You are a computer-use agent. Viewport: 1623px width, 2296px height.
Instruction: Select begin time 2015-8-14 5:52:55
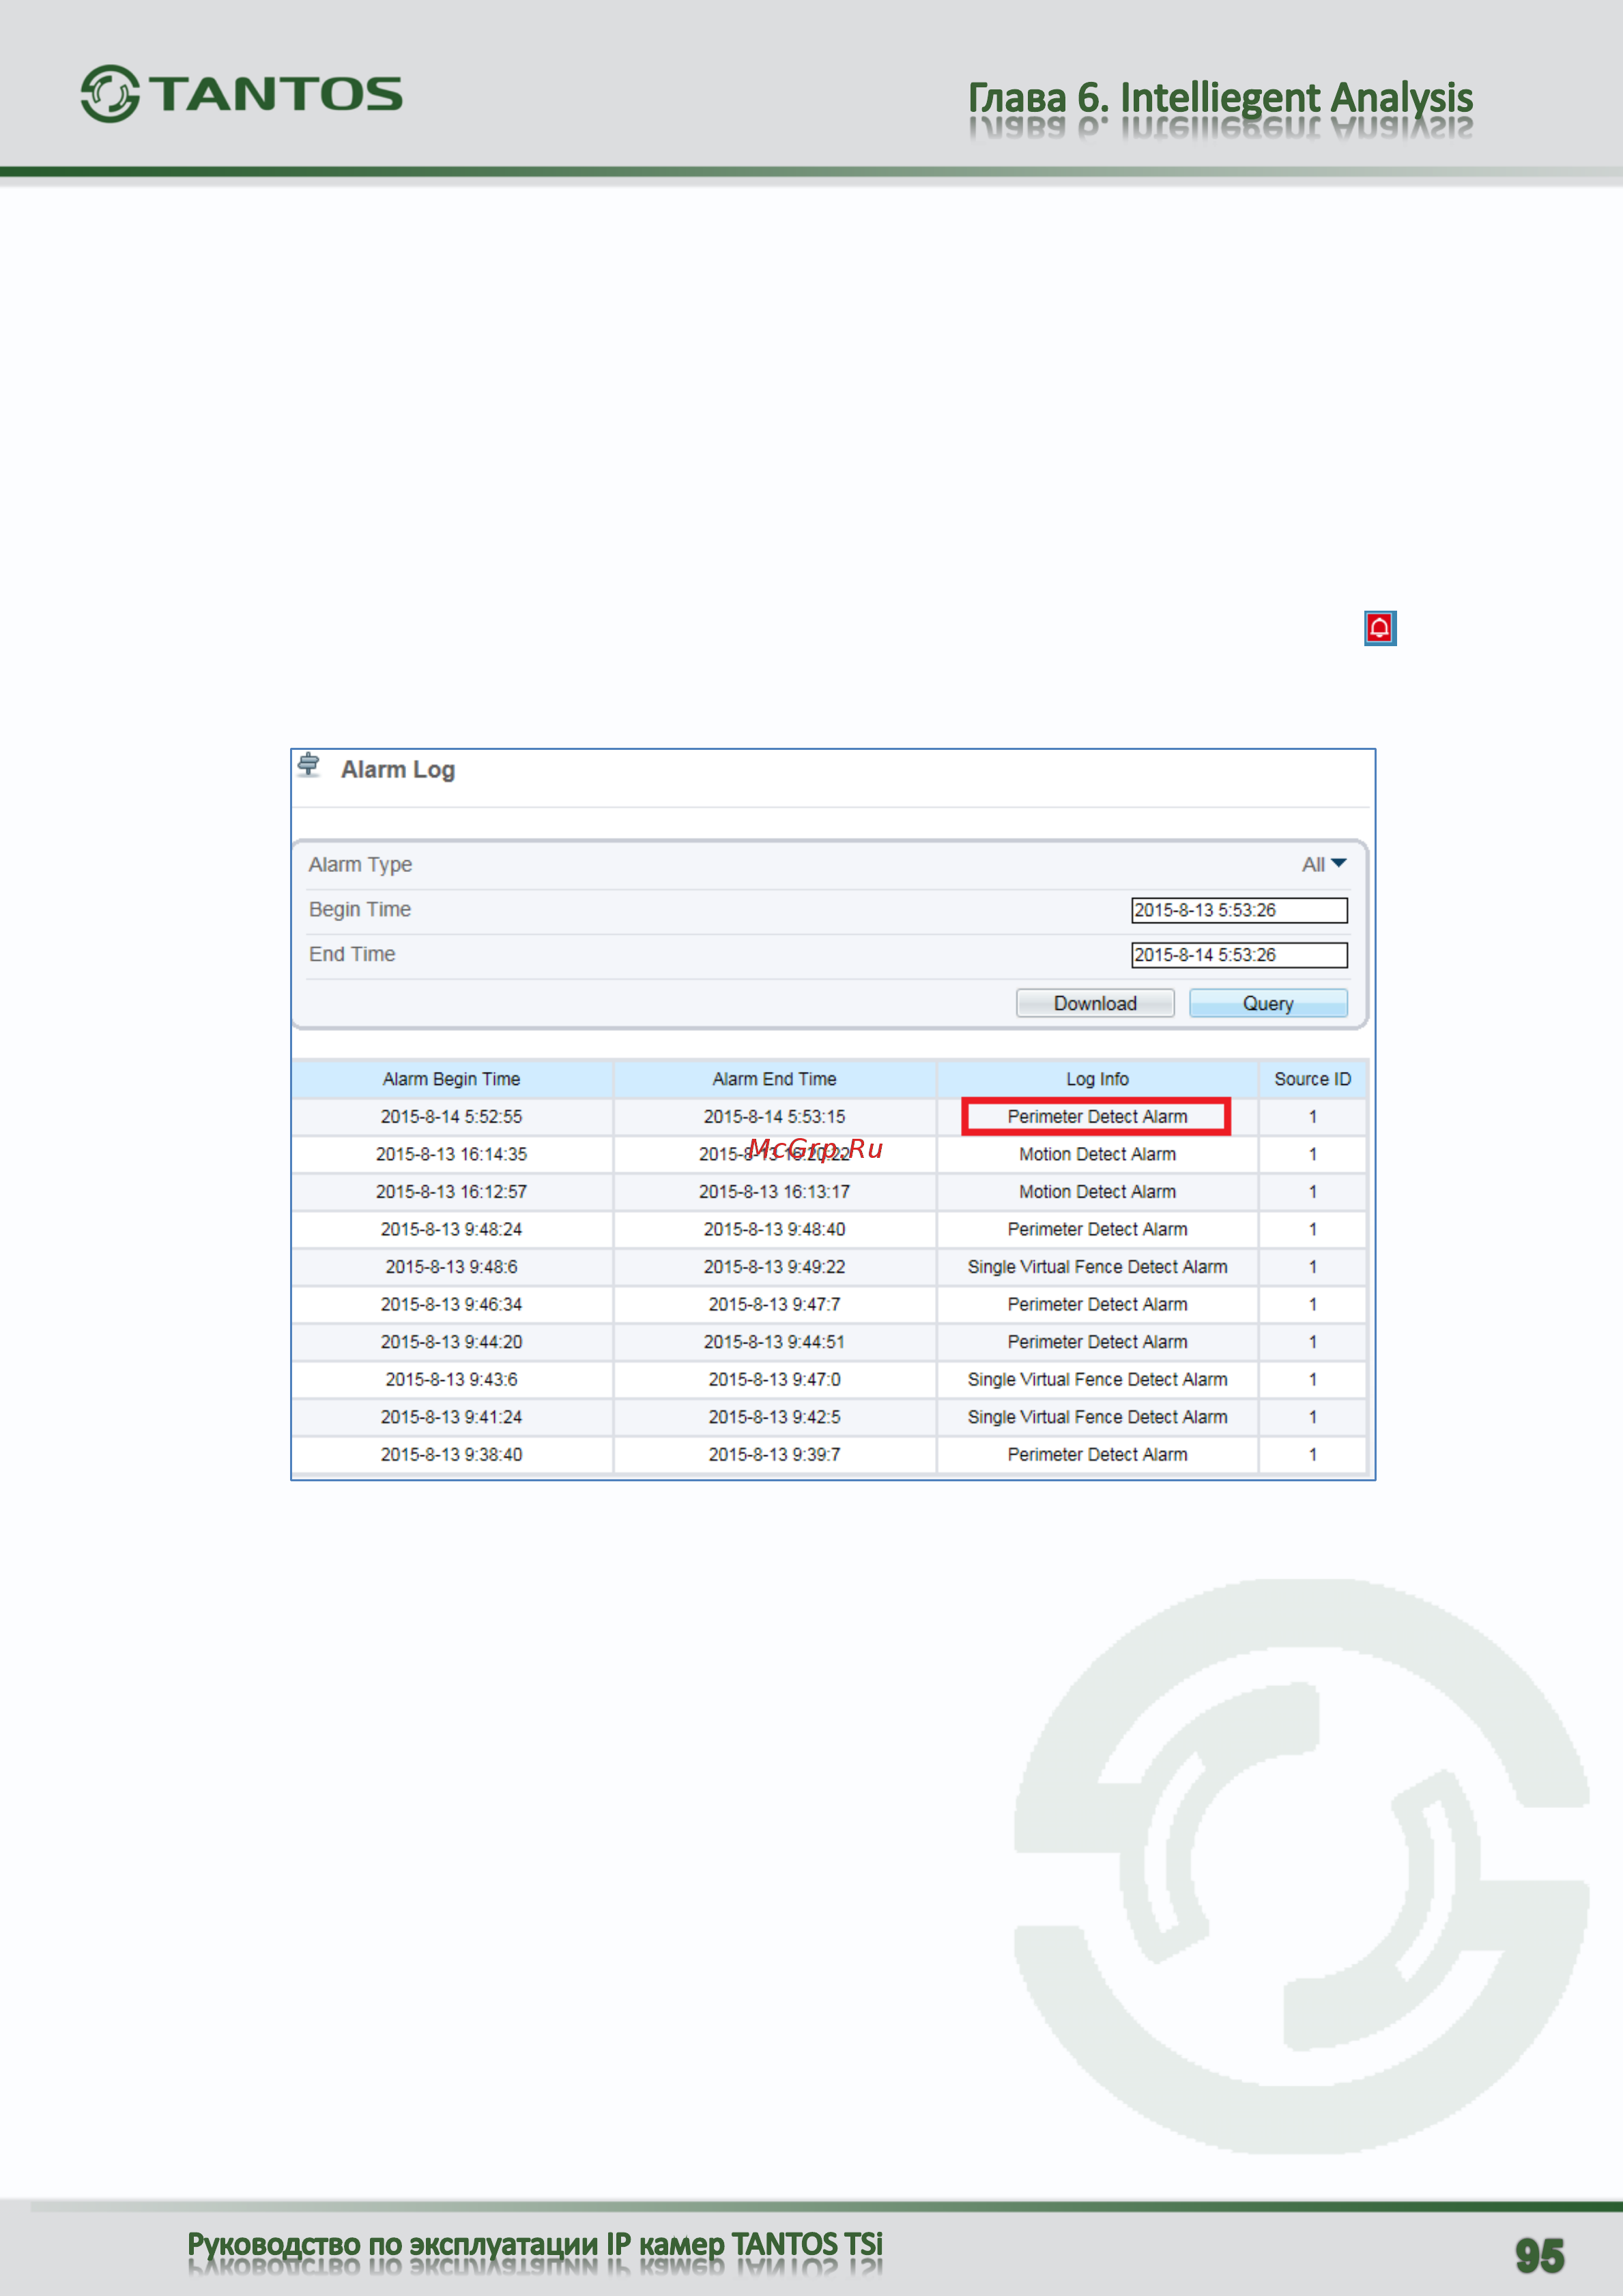451,1117
